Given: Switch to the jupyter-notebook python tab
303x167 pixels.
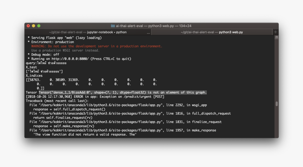Looking at the screenshot, I should [88, 32].
